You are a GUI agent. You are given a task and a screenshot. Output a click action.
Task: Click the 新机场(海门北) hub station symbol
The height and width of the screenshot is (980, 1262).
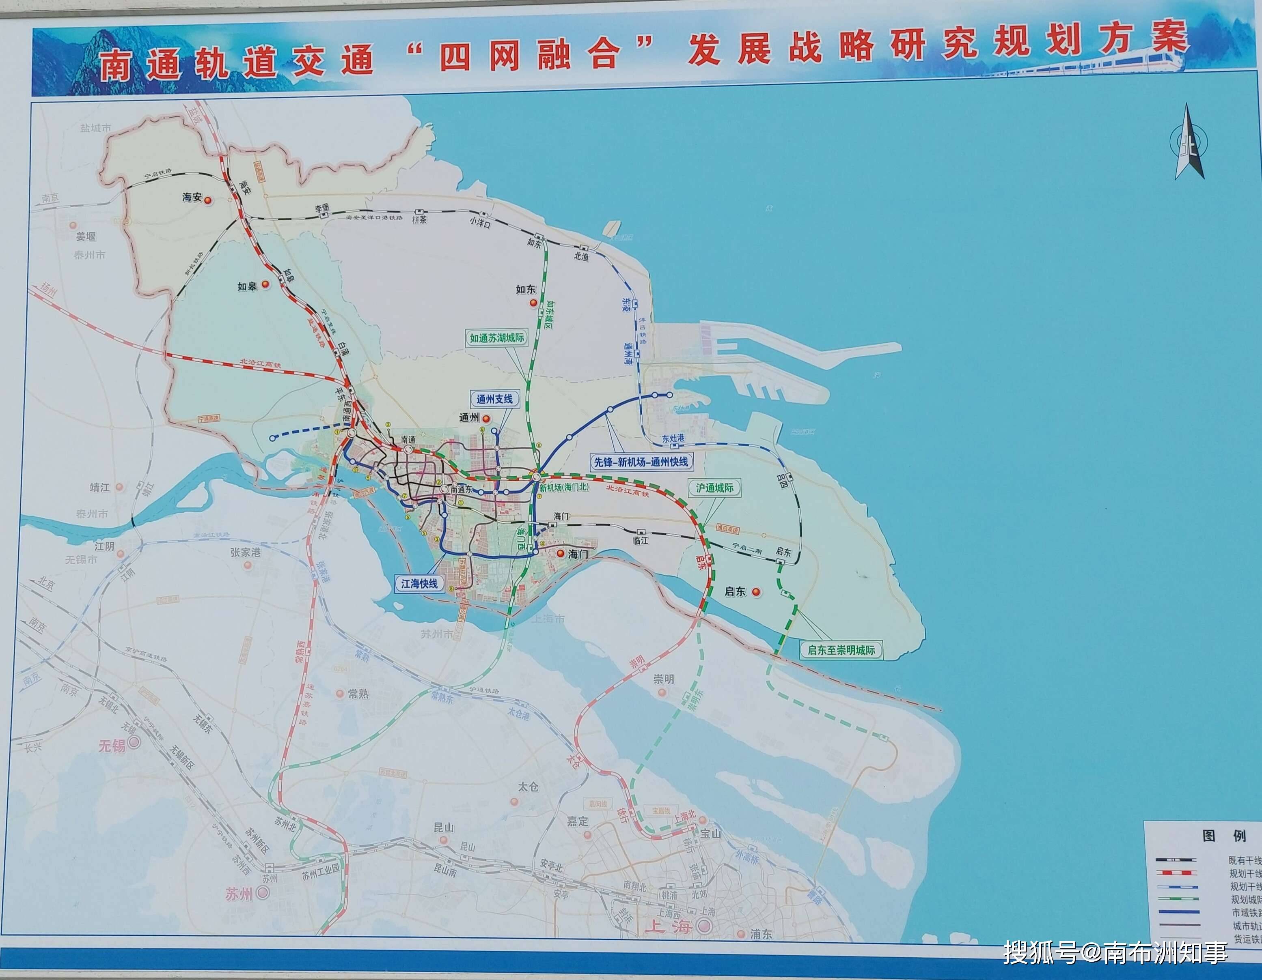pyautogui.click(x=536, y=477)
